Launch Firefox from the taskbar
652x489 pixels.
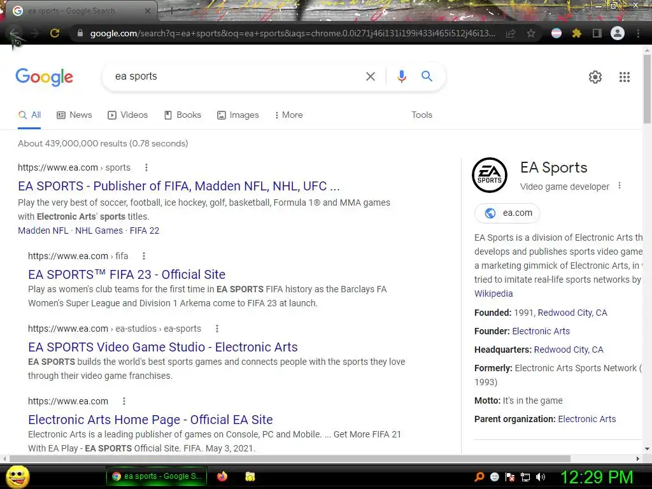pyautogui.click(x=222, y=476)
